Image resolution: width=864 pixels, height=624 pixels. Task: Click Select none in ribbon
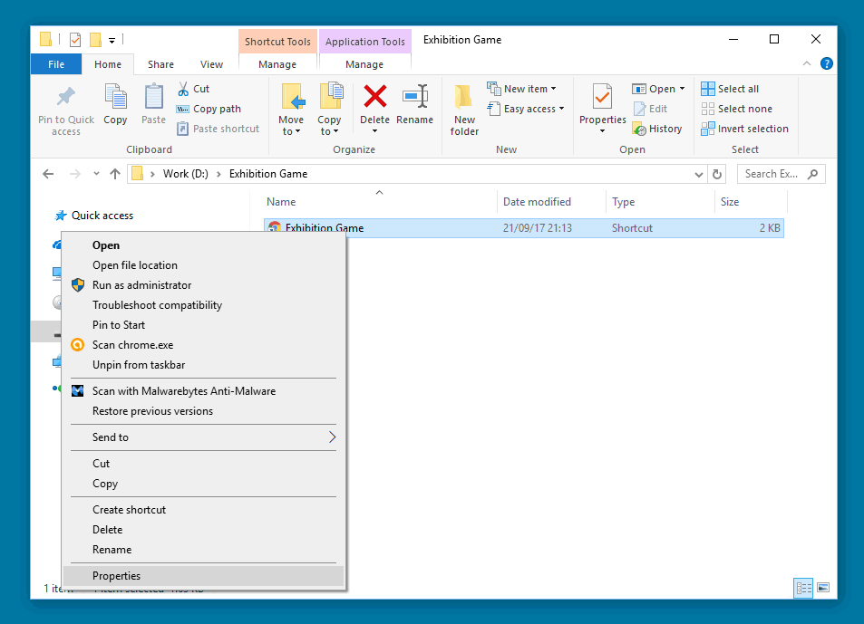point(737,109)
